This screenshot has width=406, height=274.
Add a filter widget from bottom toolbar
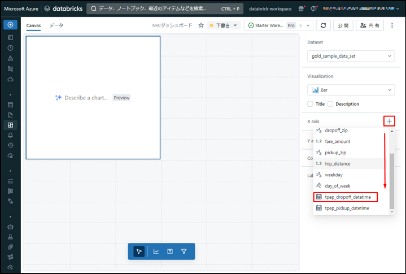pyautogui.click(x=184, y=251)
